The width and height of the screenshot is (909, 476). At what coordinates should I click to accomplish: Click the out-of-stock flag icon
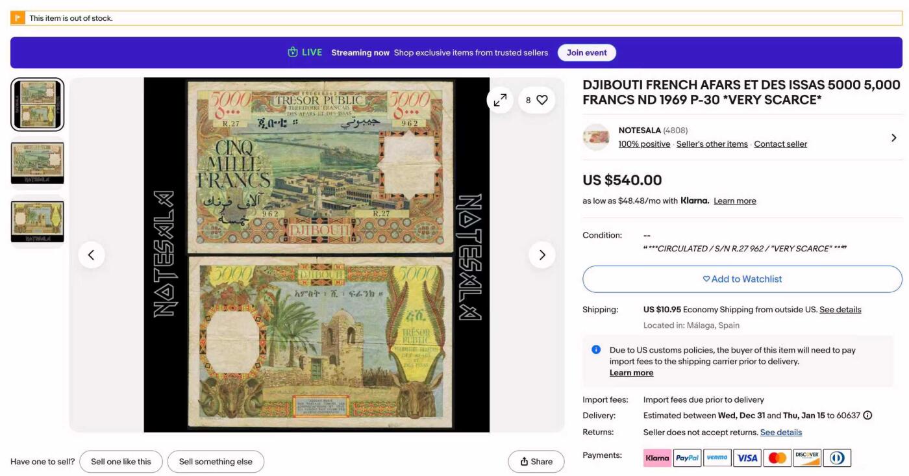(18, 18)
